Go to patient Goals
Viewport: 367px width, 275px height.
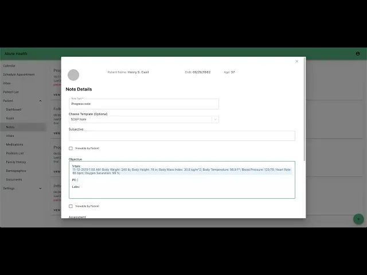click(x=10, y=119)
